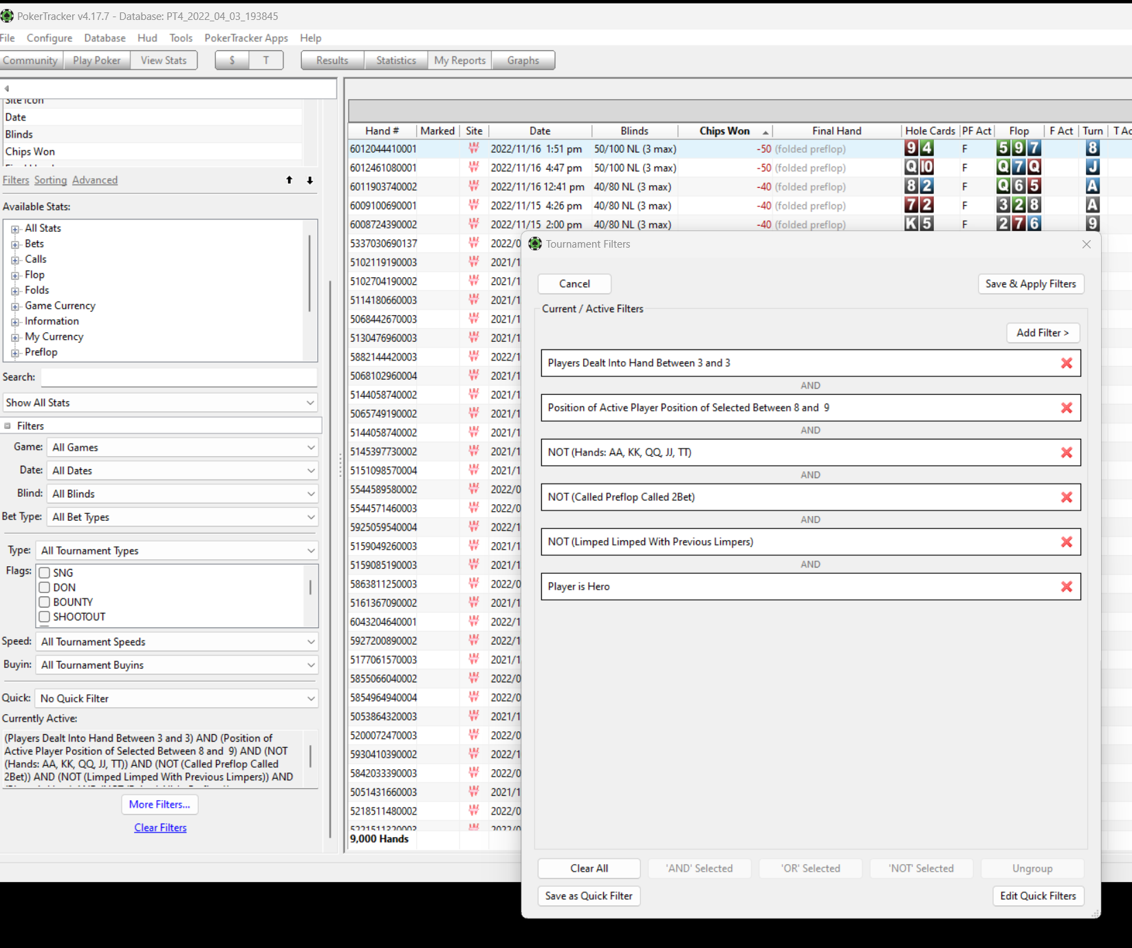
Task: Switch to the My Reports tab
Action: pyautogui.click(x=460, y=61)
